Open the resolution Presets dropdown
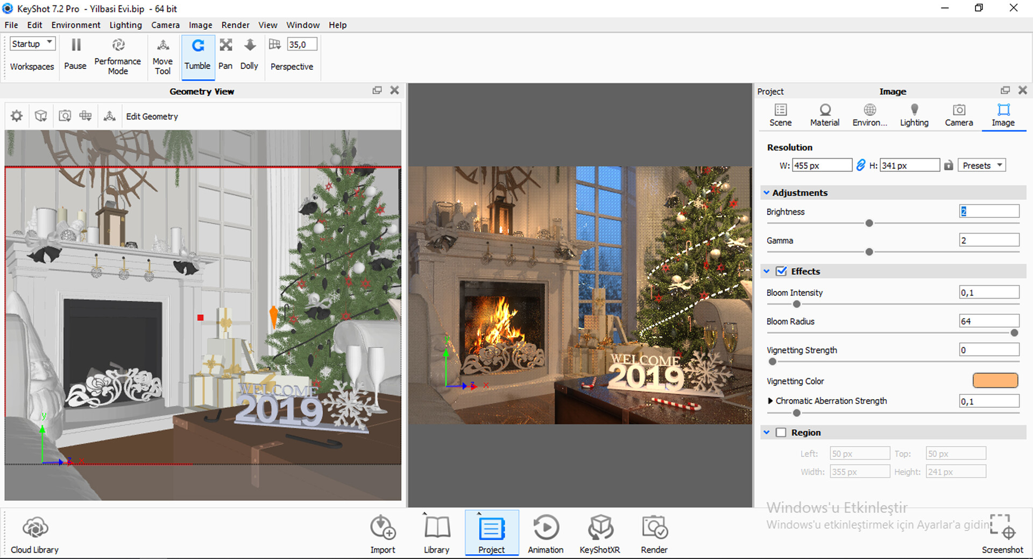The width and height of the screenshot is (1033, 559). [982, 165]
